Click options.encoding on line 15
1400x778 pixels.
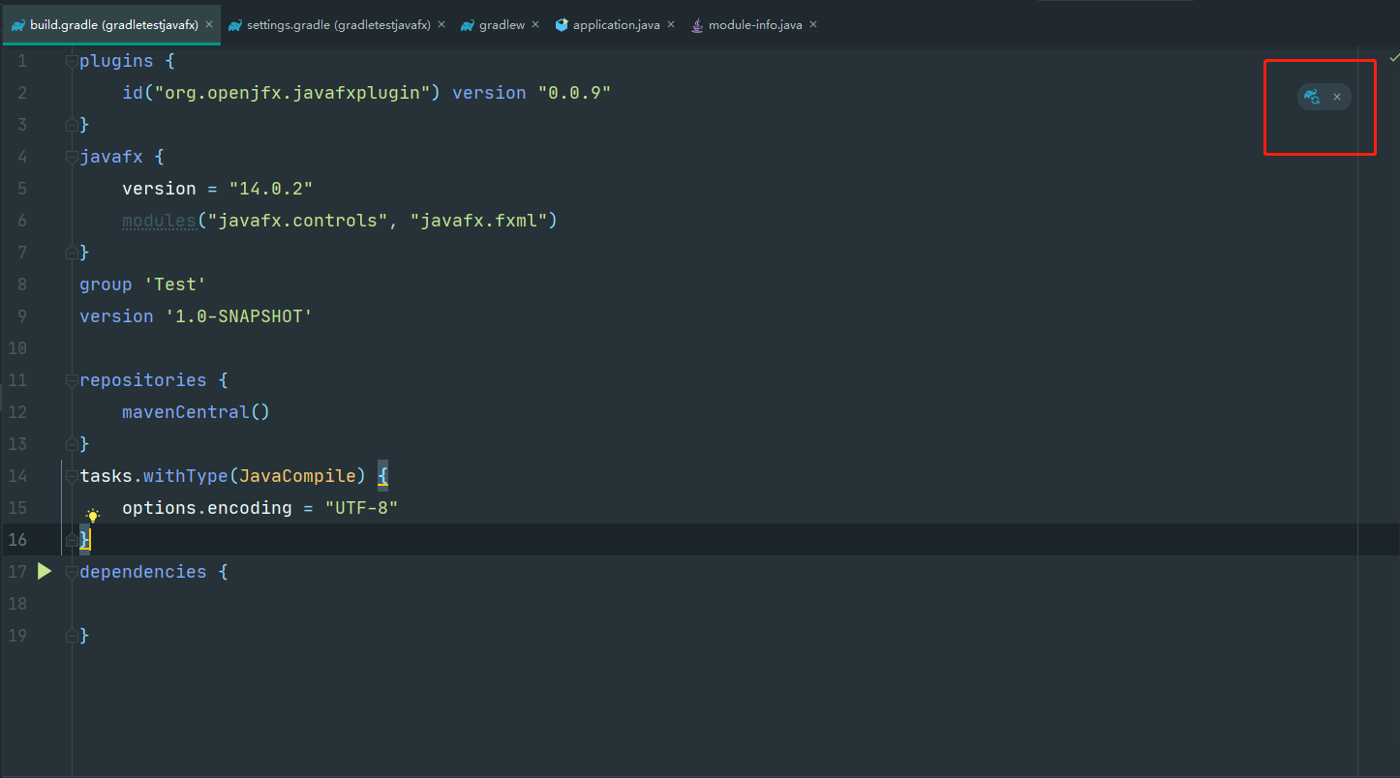(207, 508)
